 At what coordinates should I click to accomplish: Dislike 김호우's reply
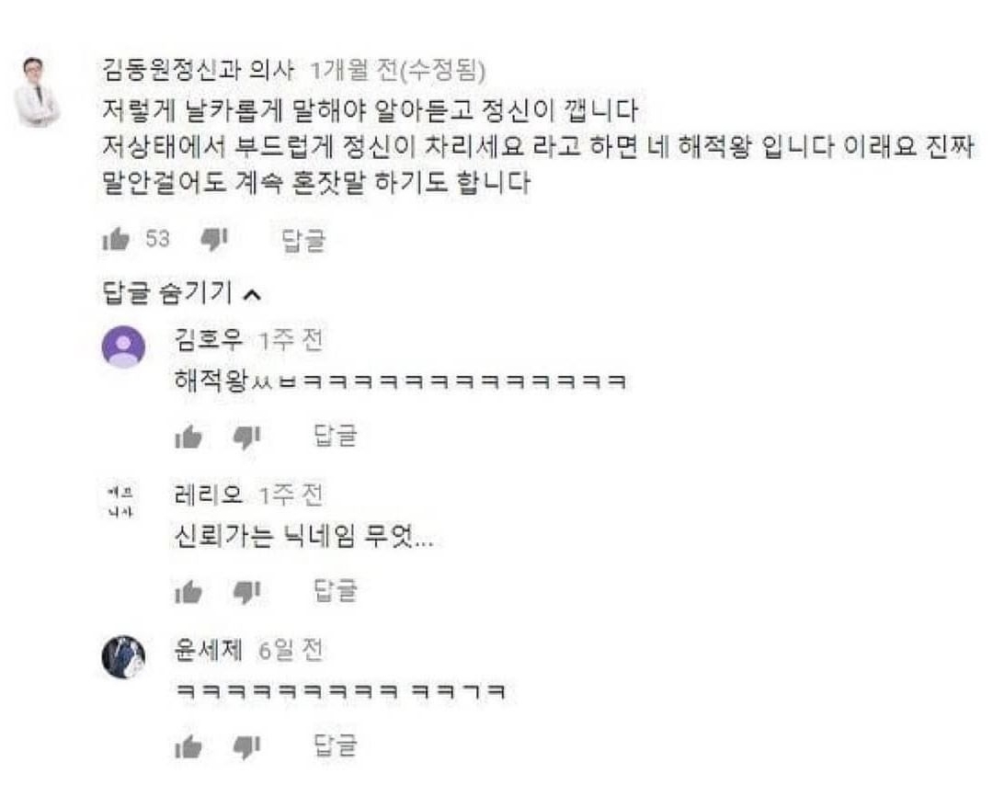[246, 437]
